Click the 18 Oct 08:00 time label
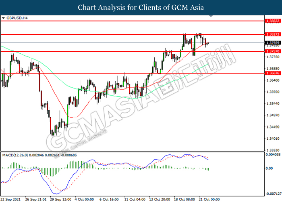 185,200
